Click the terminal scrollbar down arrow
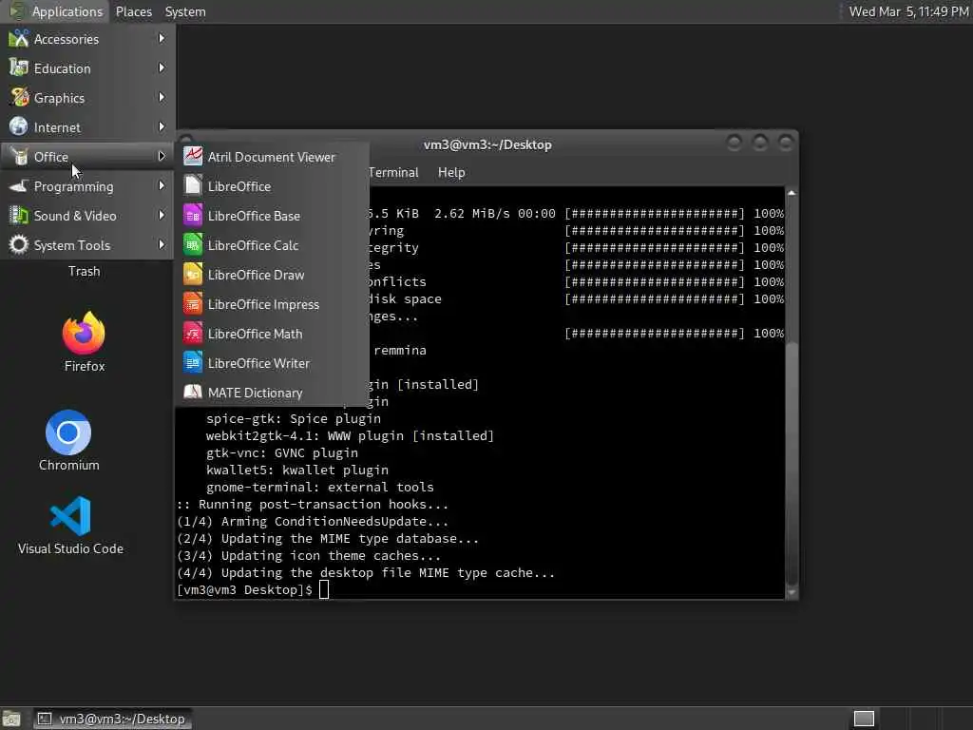The image size is (973, 730). [x=792, y=593]
